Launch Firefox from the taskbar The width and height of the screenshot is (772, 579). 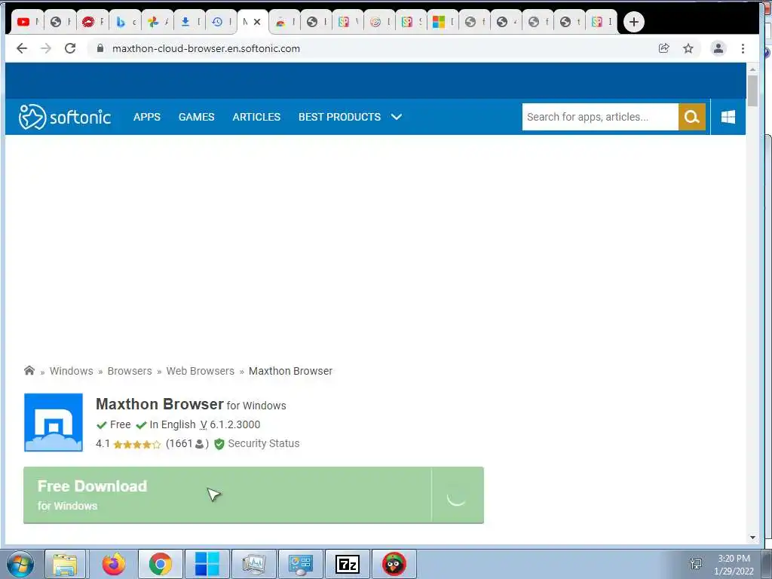pos(114,564)
